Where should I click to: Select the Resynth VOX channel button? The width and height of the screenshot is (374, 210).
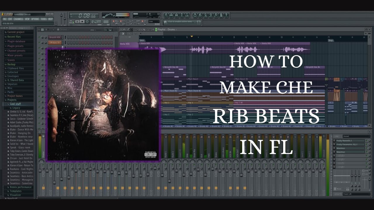[55, 37]
